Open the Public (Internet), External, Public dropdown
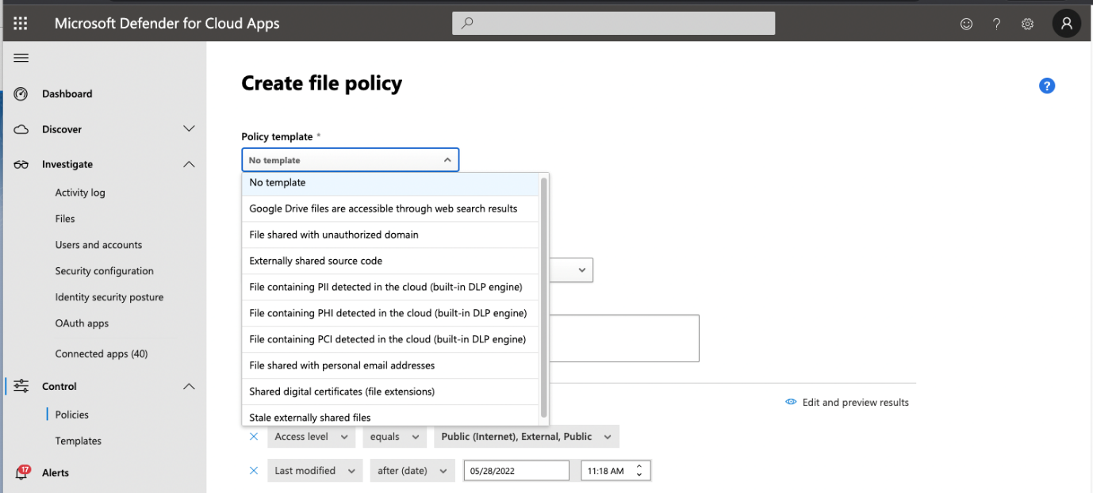 (526, 436)
